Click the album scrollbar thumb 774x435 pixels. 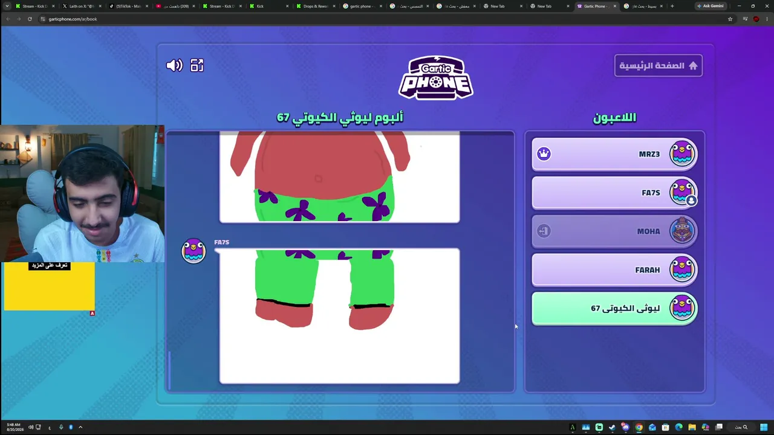[170, 371]
